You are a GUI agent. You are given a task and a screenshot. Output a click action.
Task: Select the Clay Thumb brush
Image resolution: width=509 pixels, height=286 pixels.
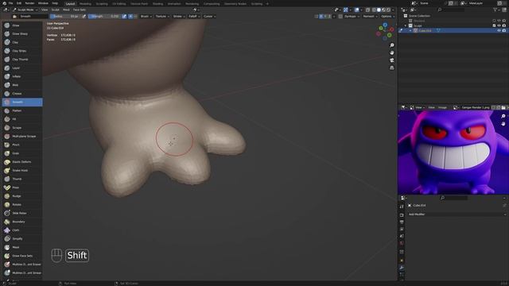(x=22, y=60)
